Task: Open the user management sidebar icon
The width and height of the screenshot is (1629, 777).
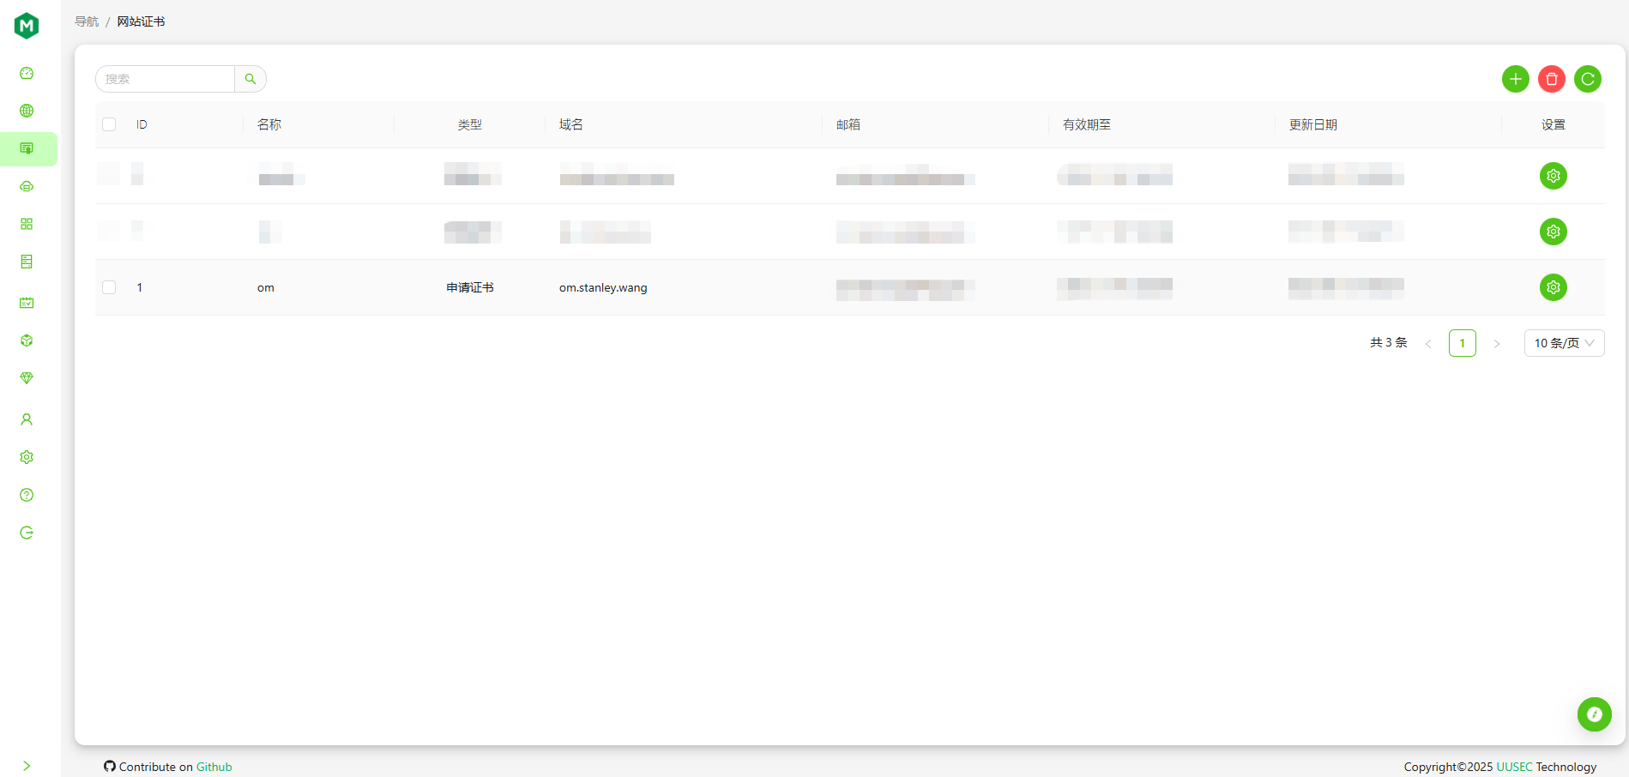Action: 27,419
